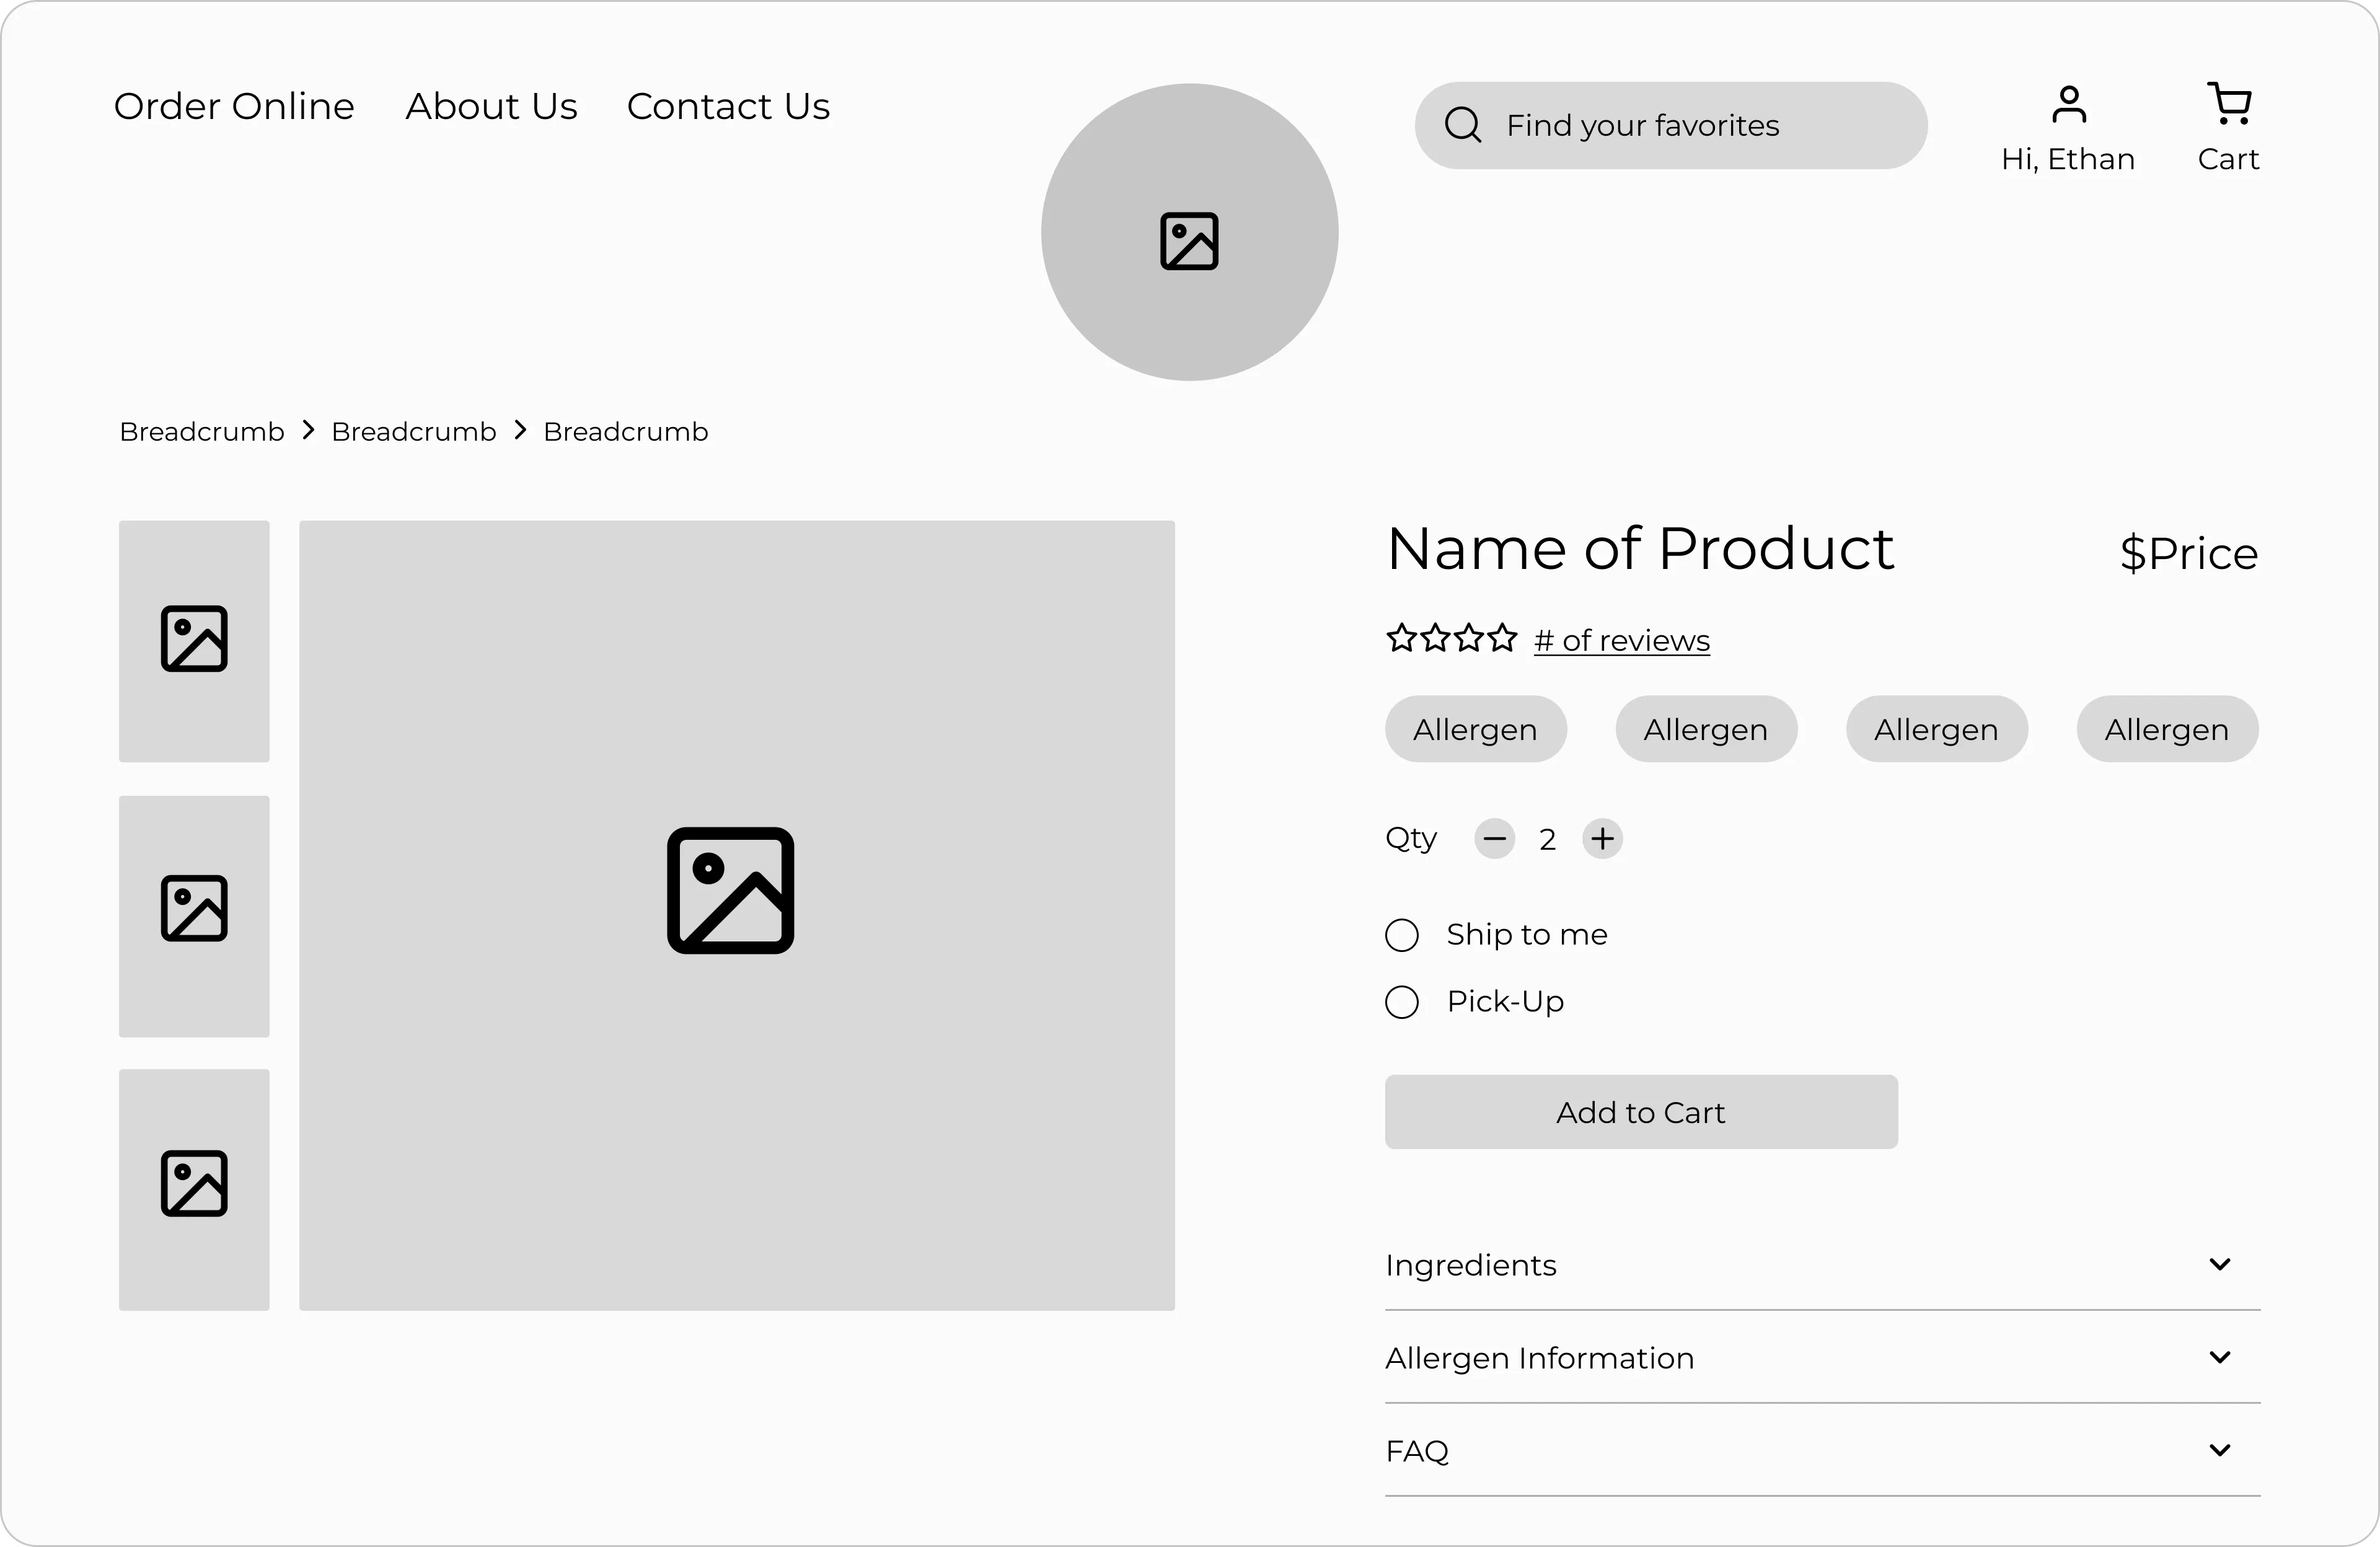Click the Add to Cart button
Screen dimensions: 2380x1547
pyautogui.click(x=1641, y=1112)
